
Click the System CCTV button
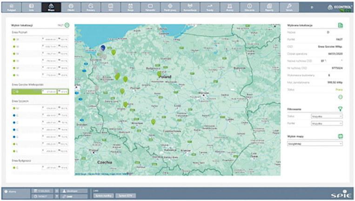pos(126,195)
